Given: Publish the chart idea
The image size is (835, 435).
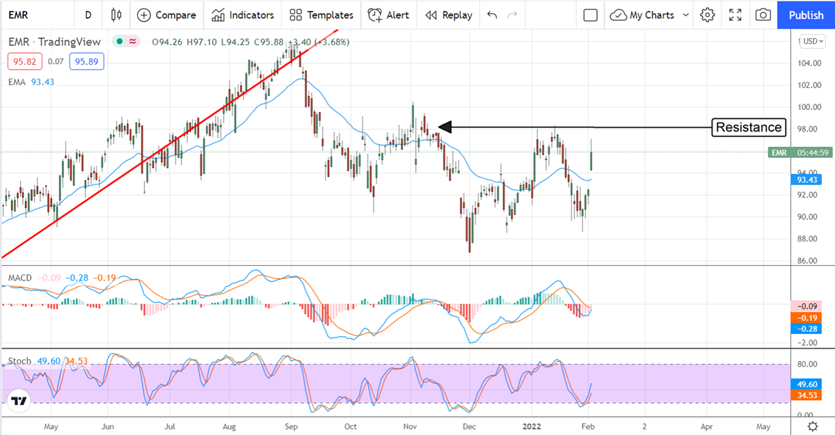Looking at the screenshot, I should point(806,15).
